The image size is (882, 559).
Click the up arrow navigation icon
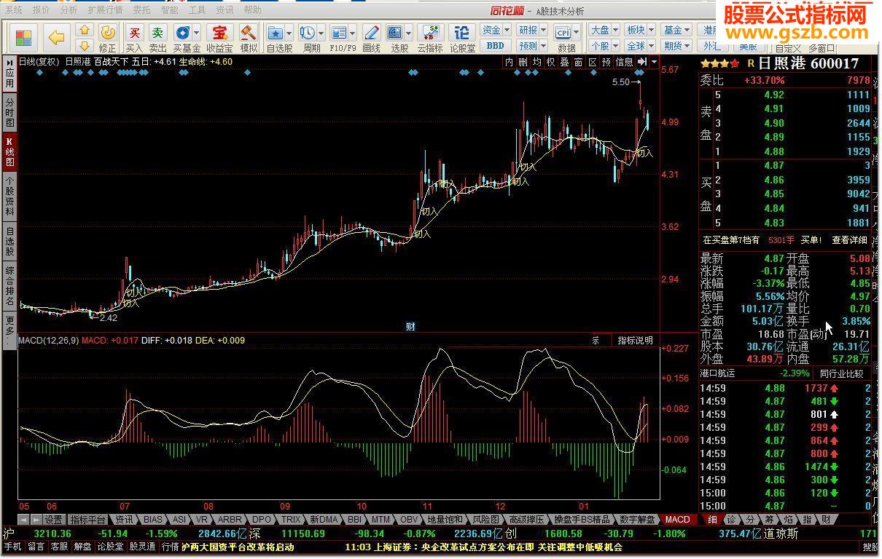click(85, 31)
